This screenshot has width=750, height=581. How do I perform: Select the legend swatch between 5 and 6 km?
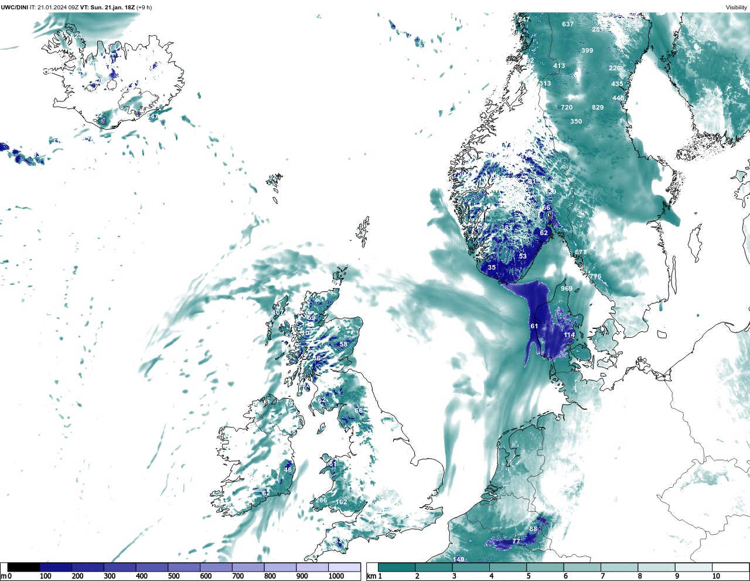[x=545, y=567]
